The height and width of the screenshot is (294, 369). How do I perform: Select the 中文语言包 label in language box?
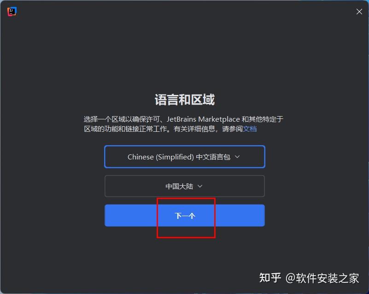click(x=213, y=157)
